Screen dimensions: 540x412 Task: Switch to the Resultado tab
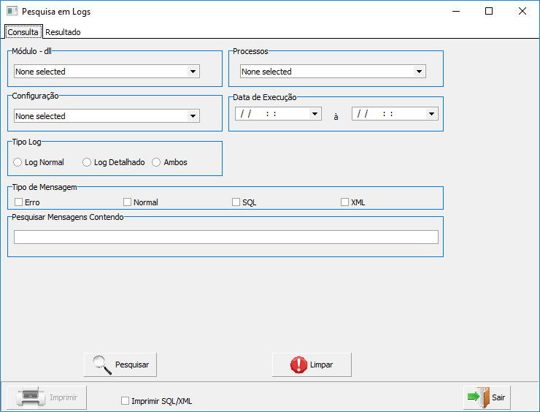point(63,32)
